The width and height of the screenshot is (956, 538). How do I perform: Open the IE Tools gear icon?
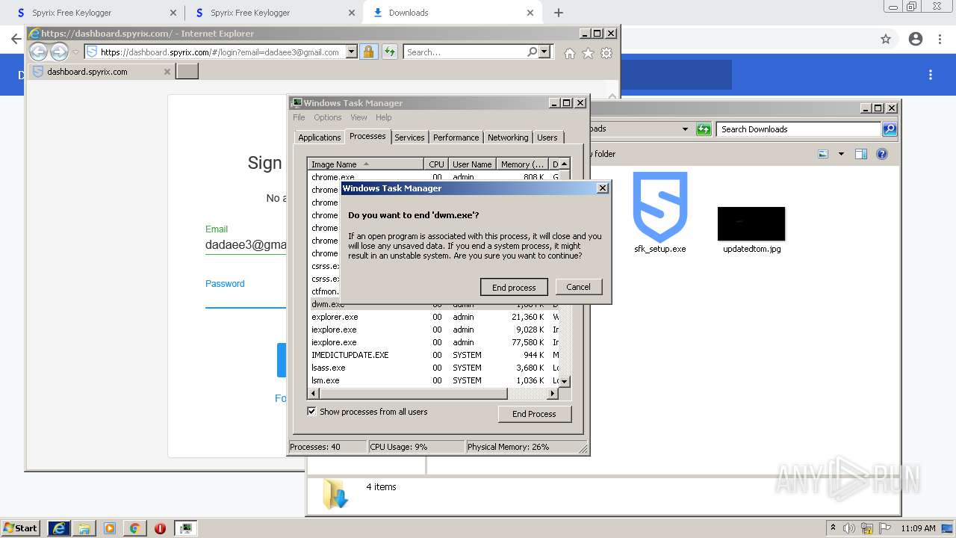(606, 53)
